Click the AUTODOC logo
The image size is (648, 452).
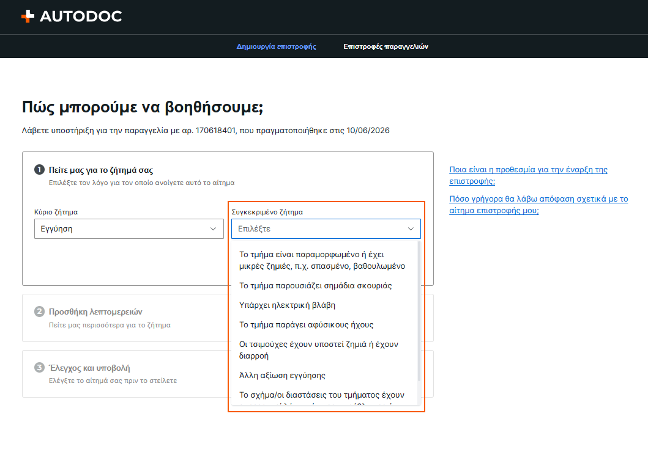(x=72, y=16)
